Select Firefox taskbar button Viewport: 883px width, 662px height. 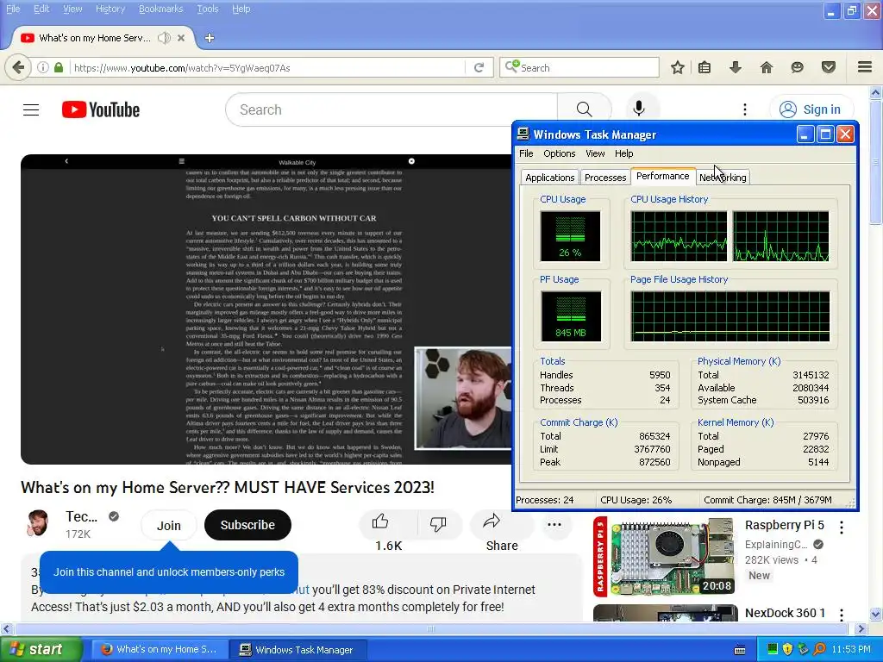(160, 650)
